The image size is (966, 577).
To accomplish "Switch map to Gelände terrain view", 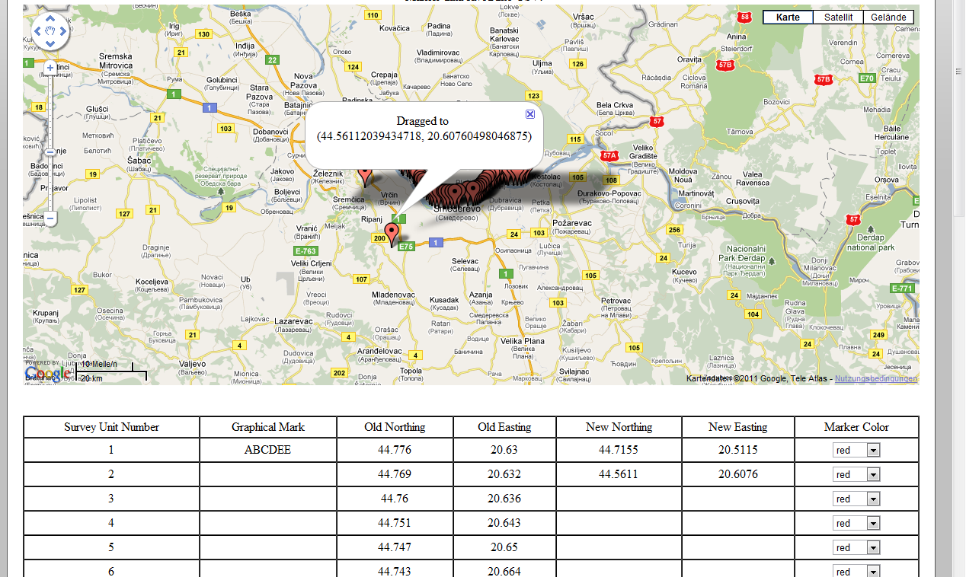I will (888, 17).
